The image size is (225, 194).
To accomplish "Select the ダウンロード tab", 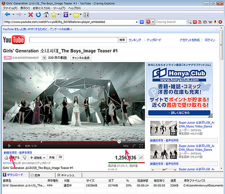I will [15, 175].
